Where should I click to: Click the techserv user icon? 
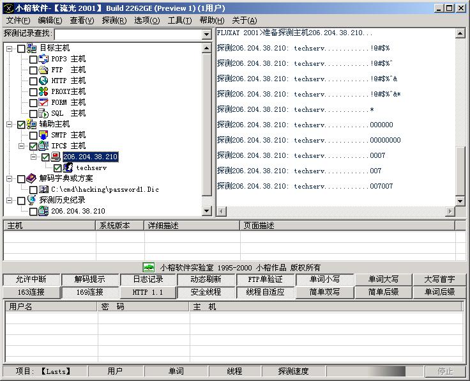coord(68,167)
